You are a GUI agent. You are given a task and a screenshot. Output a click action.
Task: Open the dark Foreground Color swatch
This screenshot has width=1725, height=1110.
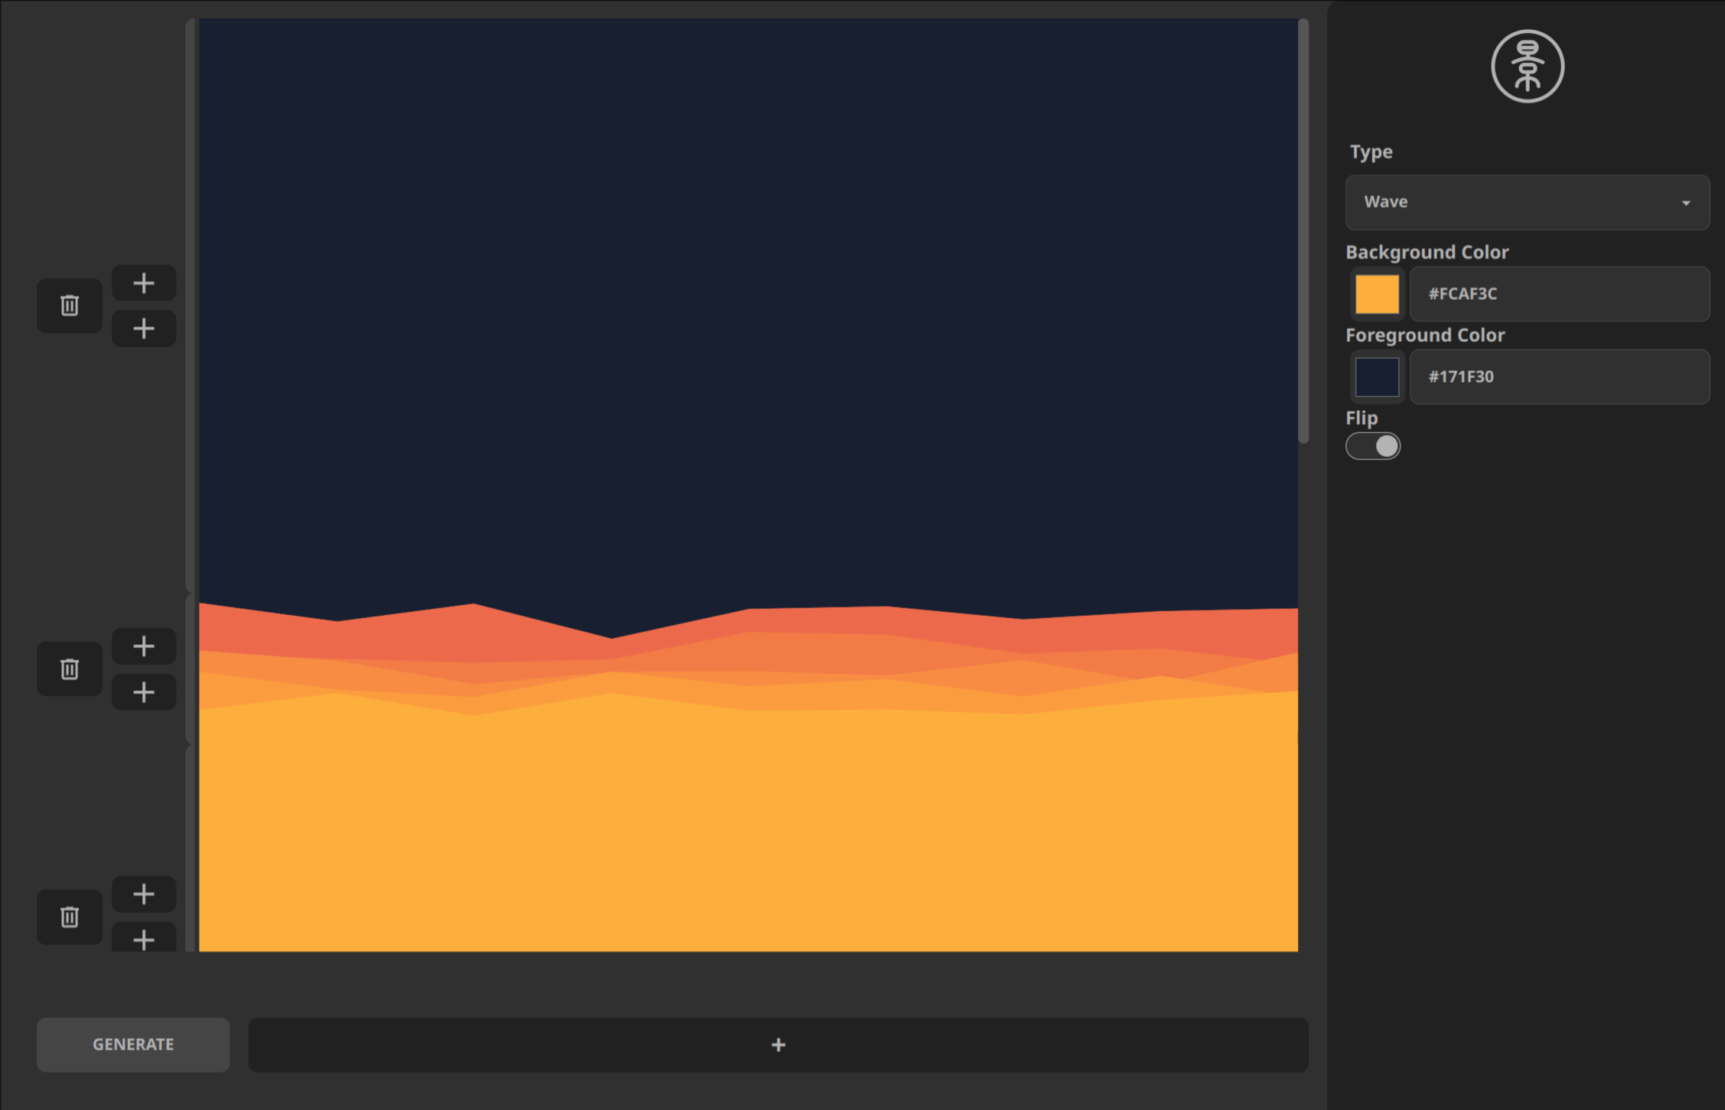click(1375, 376)
